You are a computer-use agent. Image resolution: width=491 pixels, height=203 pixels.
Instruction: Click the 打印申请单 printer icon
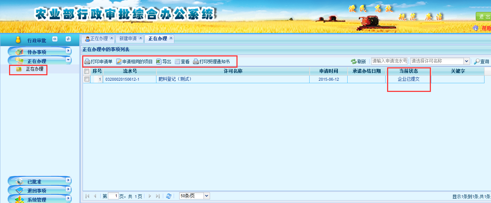point(87,62)
